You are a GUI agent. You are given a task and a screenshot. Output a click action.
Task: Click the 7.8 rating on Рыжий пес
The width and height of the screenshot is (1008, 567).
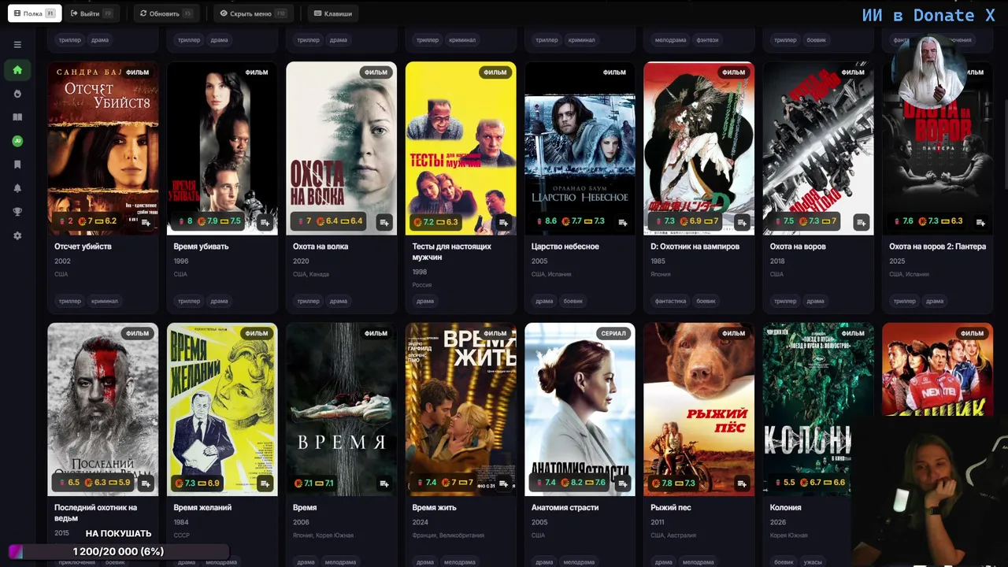coord(663,483)
